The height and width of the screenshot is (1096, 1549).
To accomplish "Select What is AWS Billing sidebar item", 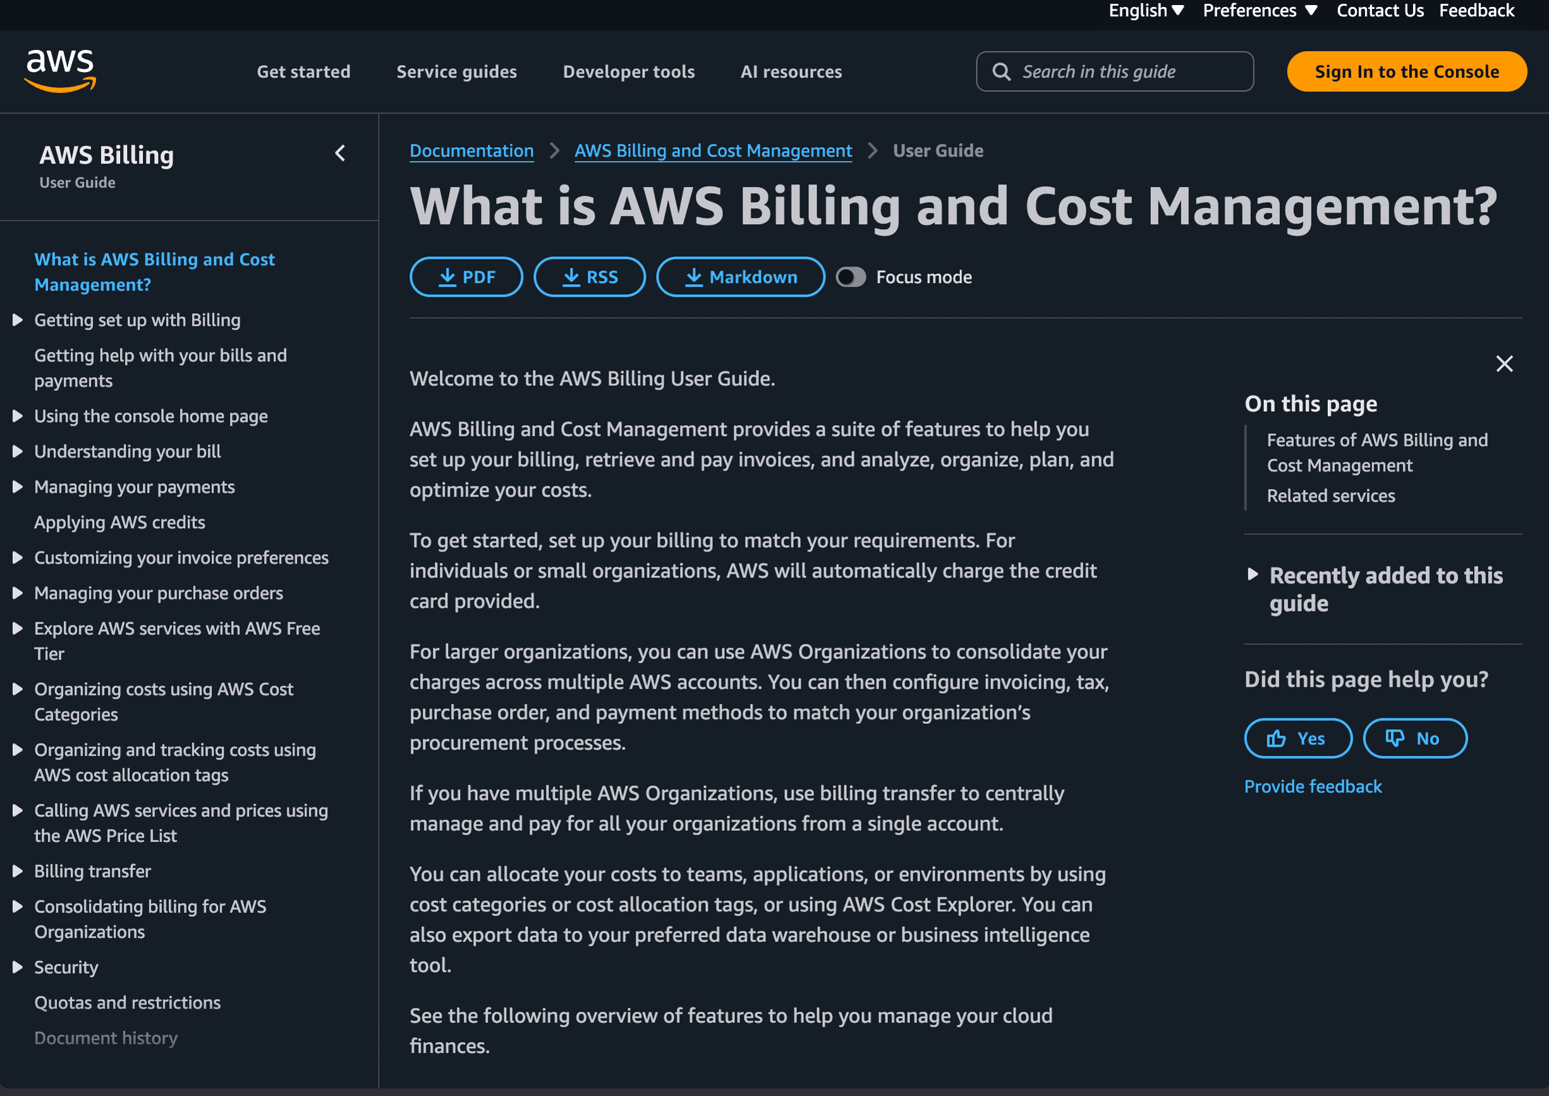I will tap(155, 272).
